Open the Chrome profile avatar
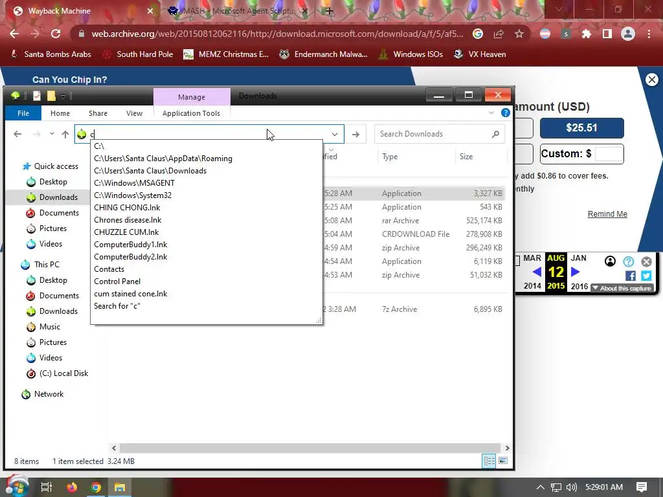Image resolution: width=663 pixels, height=497 pixels. tap(628, 34)
